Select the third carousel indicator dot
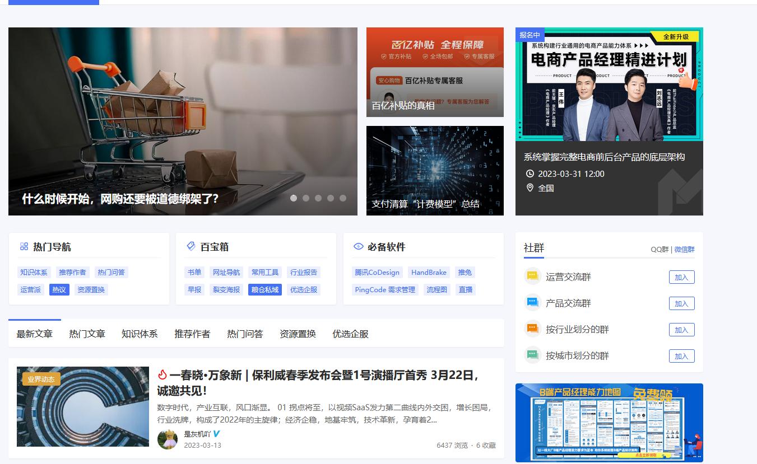 pos(318,198)
